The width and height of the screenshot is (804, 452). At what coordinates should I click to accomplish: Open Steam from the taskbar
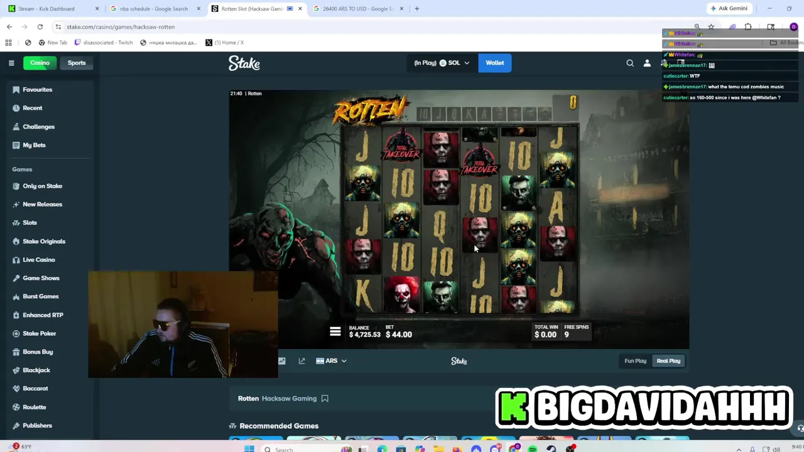[x=551, y=448]
